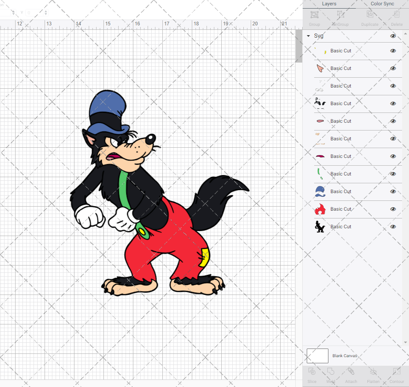Click the yellow patch on the pants
This screenshot has height=387, width=409.
pyautogui.click(x=204, y=258)
